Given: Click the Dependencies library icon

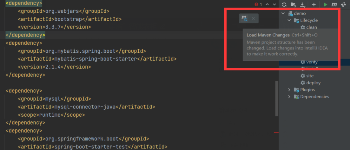Looking at the screenshot, I should click(x=296, y=97).
